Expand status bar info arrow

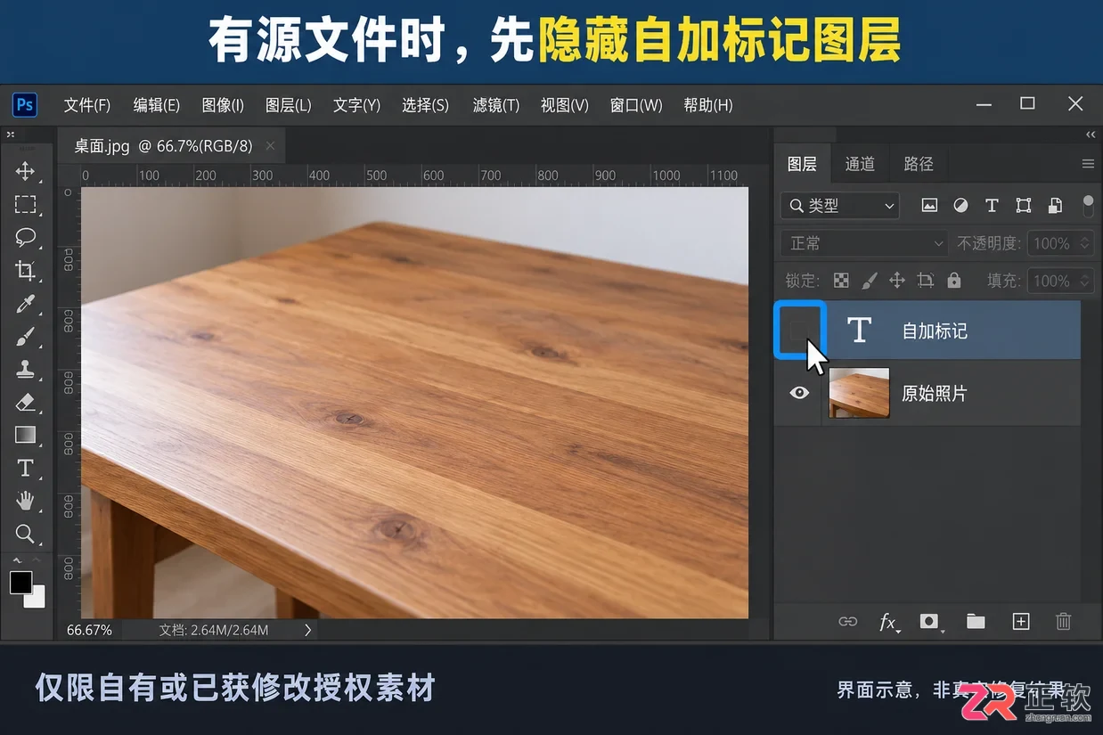(x=308, y=630)
